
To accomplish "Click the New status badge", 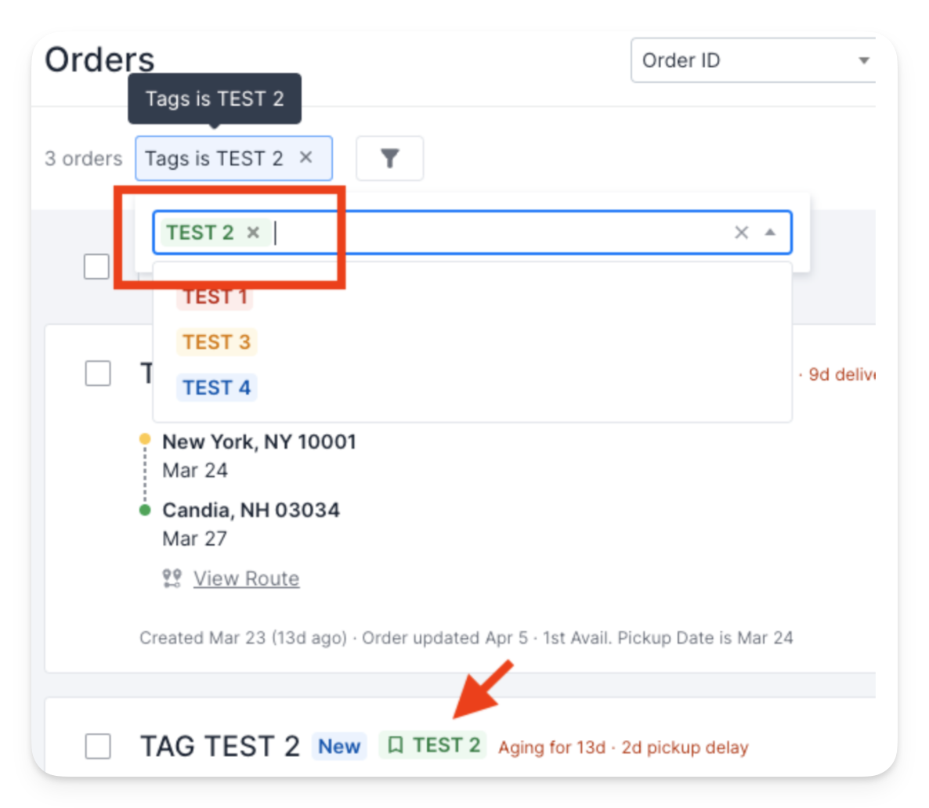I will [339, 746].
